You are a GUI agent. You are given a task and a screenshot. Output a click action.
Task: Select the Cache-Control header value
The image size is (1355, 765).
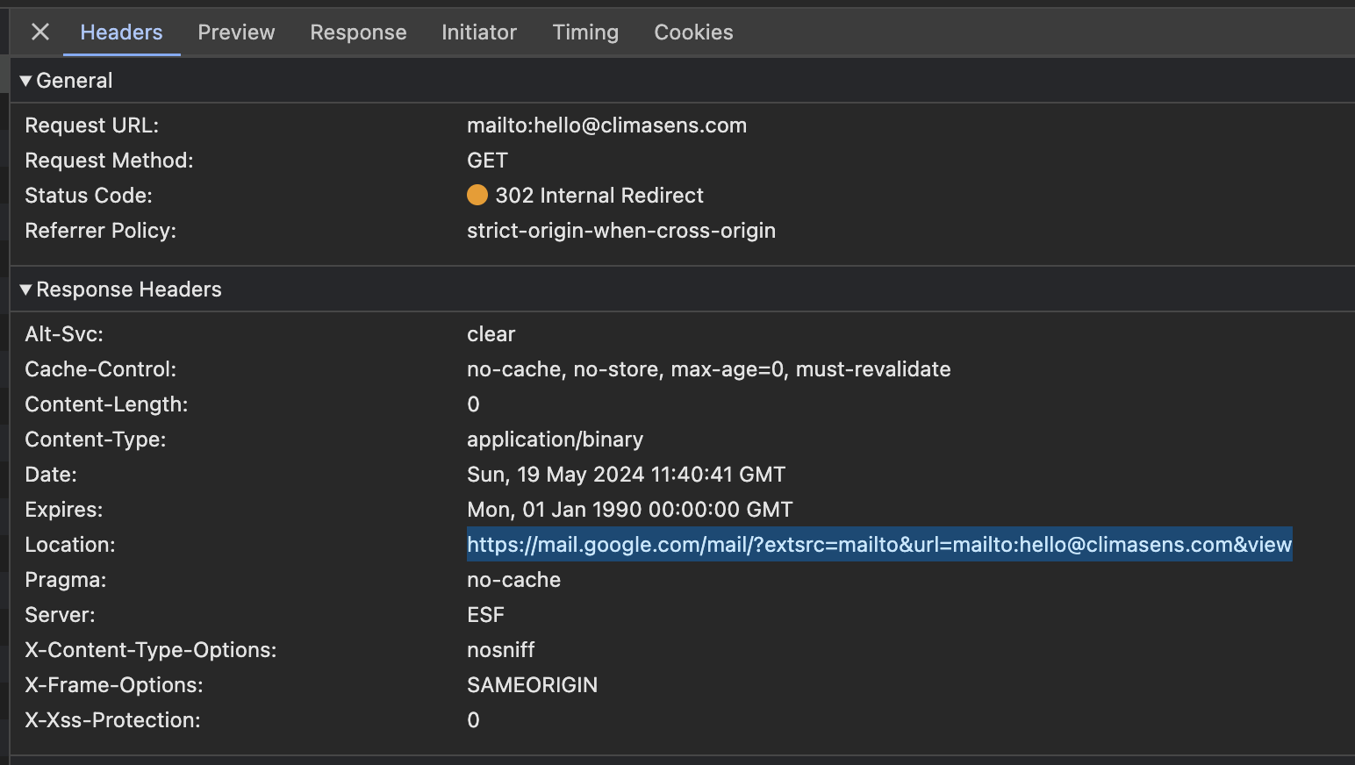(708, 369)
